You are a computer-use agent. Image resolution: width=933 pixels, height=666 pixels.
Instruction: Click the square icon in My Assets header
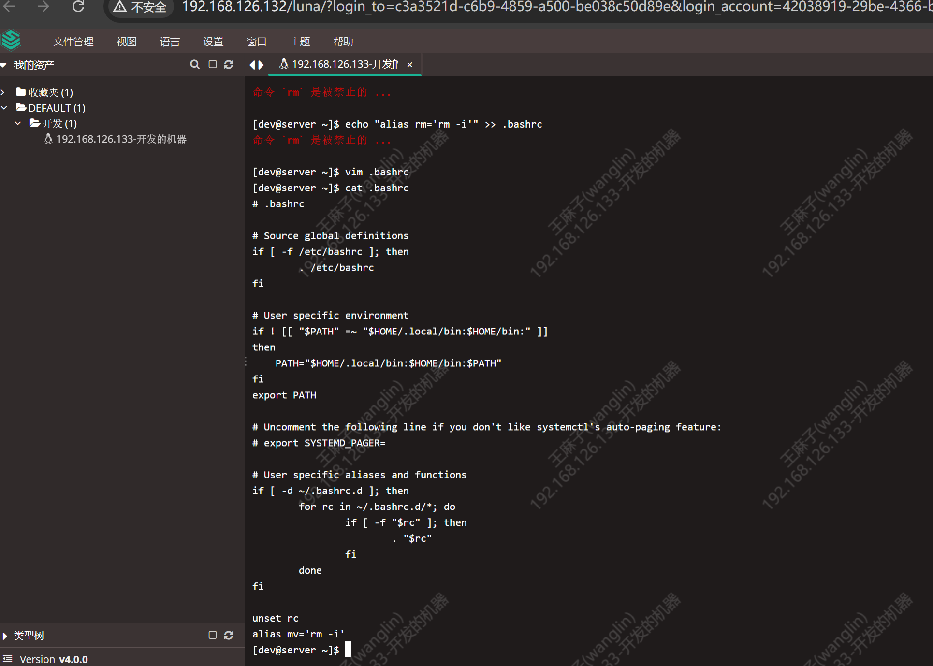click(213, 65)
